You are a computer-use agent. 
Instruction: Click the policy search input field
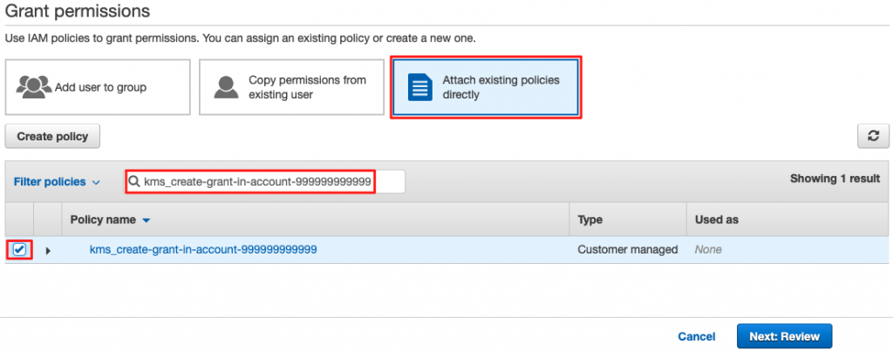click(x=262, y=182)
